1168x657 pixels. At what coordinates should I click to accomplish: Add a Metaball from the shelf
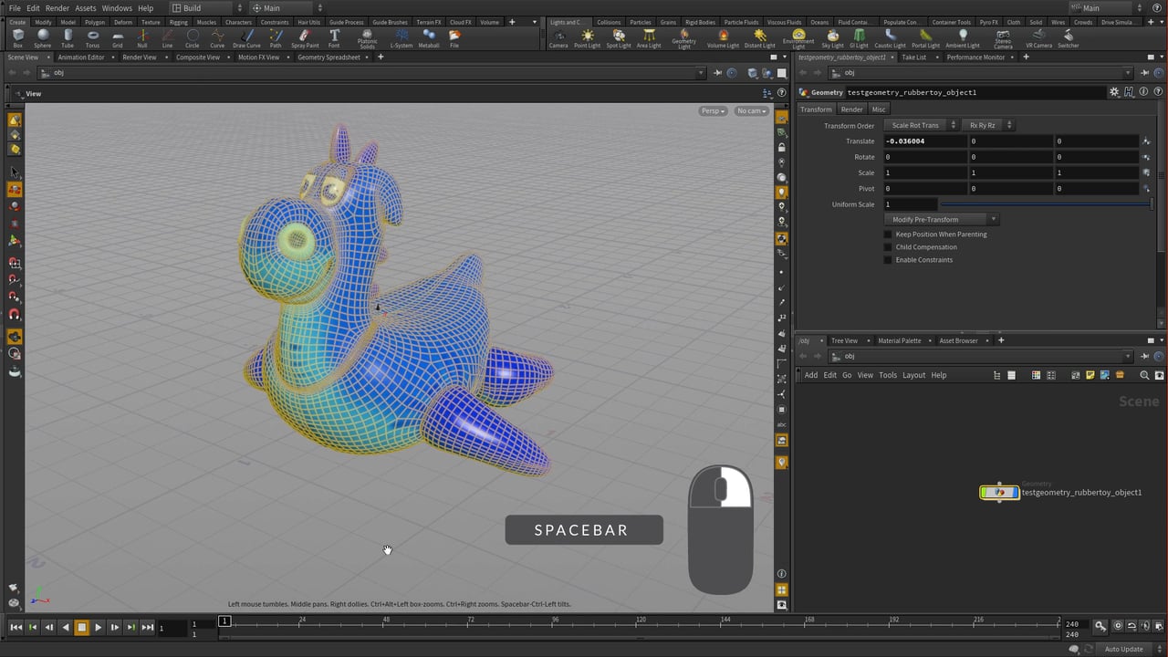(x=429, y=37)
